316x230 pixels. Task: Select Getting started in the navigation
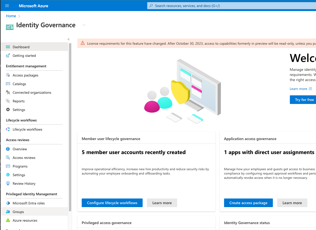(24, 55)
